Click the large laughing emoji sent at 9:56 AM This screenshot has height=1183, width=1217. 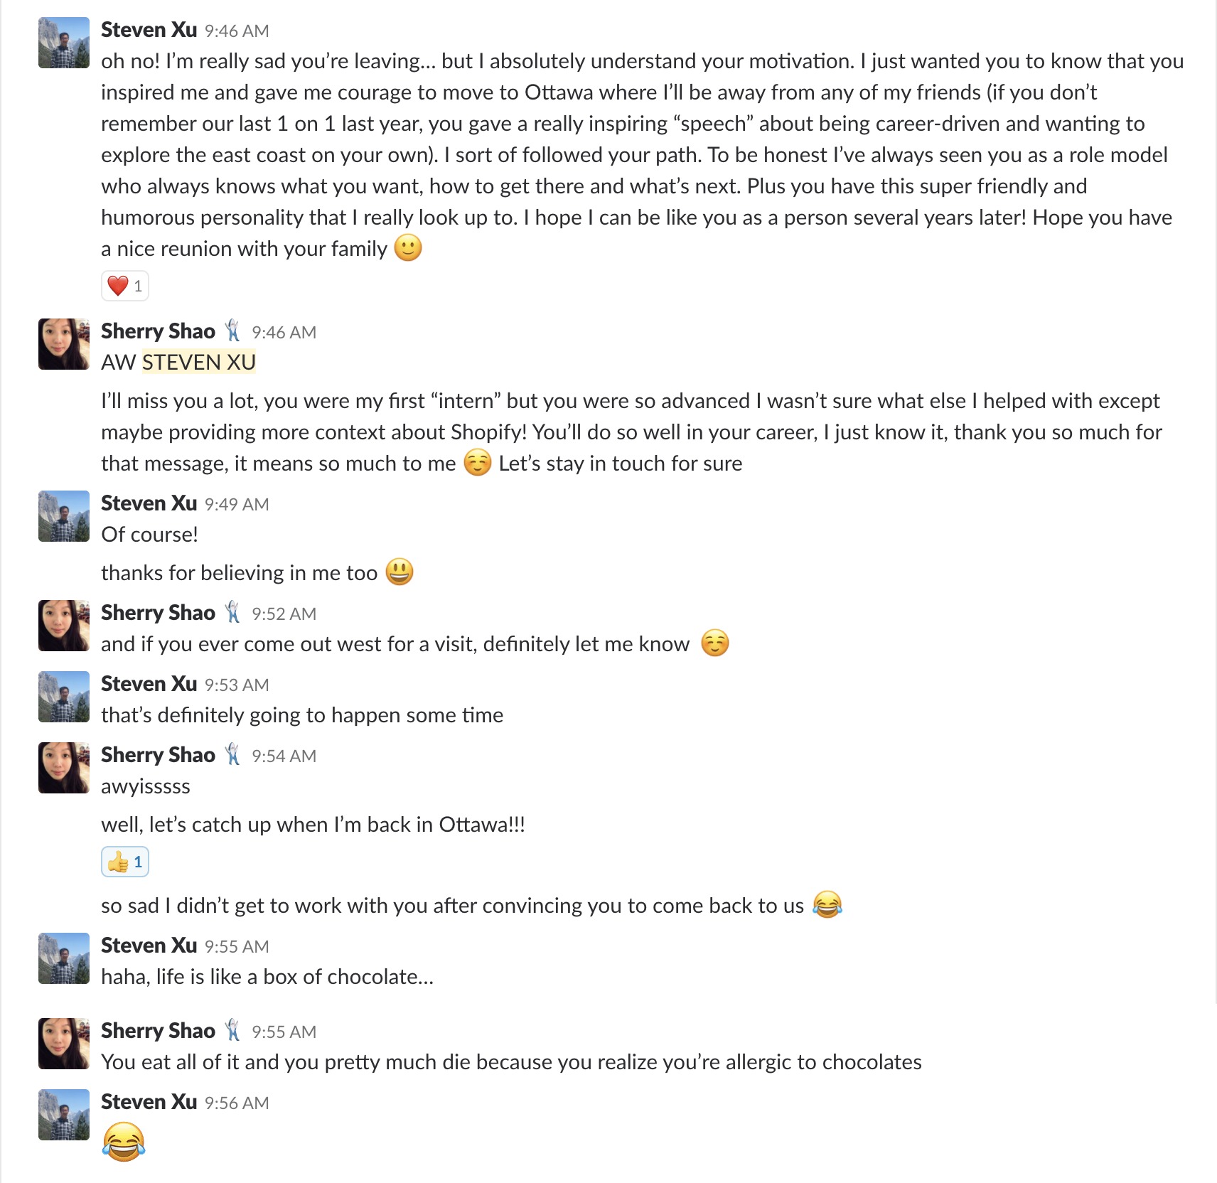click(124, 1142)
